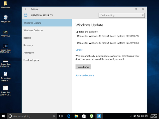
Task: Open the Activation section
Action: click(x=47, y=53)
